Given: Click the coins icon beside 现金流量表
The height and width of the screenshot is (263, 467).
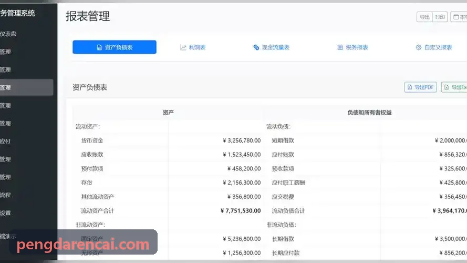Looking at the screenshot, I should click(256, 47).
